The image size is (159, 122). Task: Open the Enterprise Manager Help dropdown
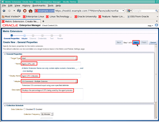click(x=150, y=26)
